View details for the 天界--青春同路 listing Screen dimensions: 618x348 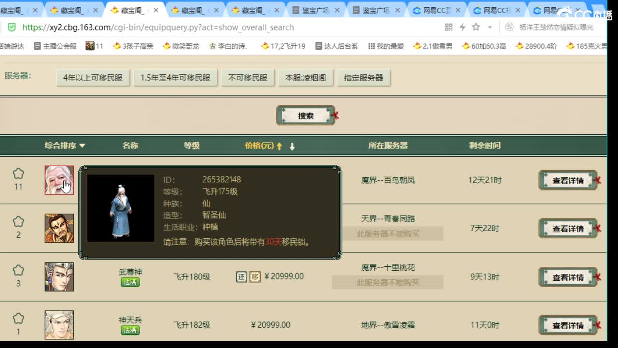tap(568, 229)
